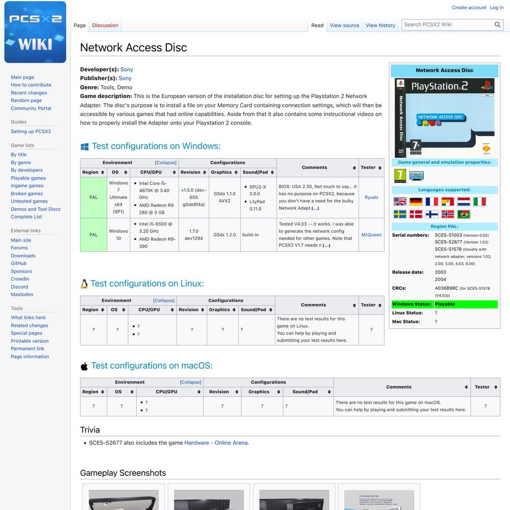510x510 pixels.
Task: Click the German flag icon
Action: tap(416, 201)
